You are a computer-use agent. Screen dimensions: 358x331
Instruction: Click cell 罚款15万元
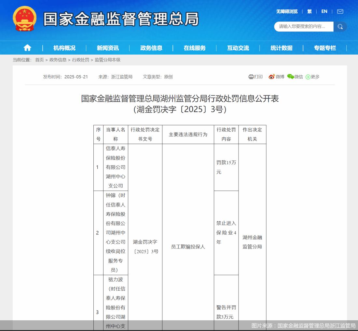226,167
